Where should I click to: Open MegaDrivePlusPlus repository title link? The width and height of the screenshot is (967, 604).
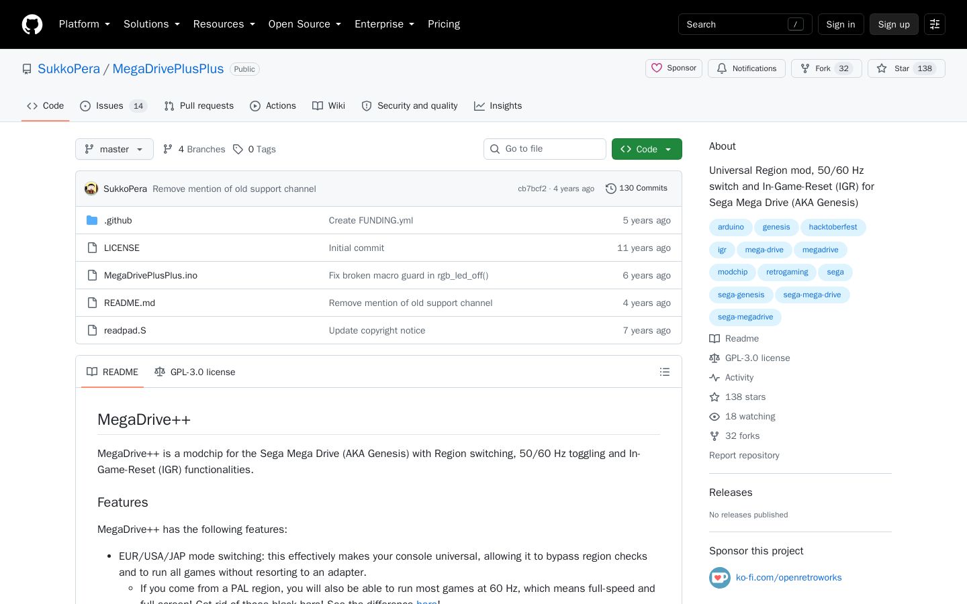pyautogui.click(x=168, y=68)
